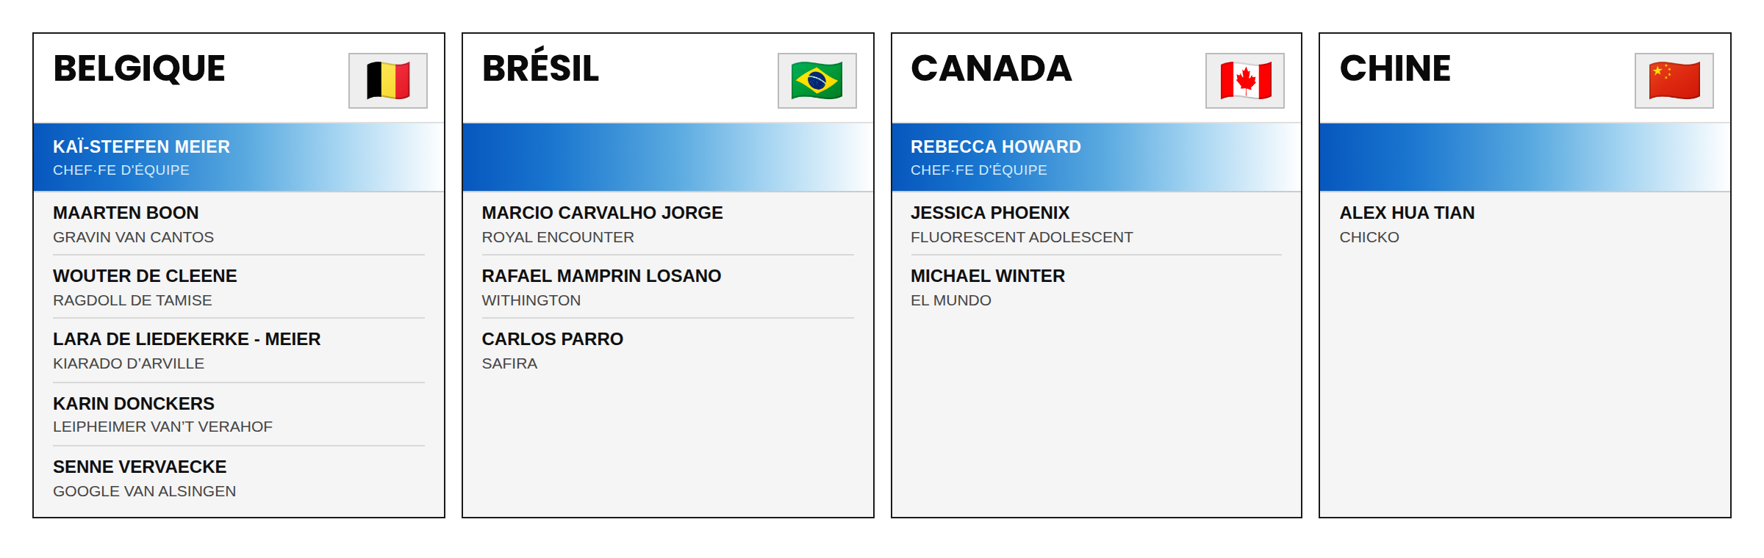Click the China flag icon
The width and height of the screenshot is (1764, 558).
[1674, 81]
